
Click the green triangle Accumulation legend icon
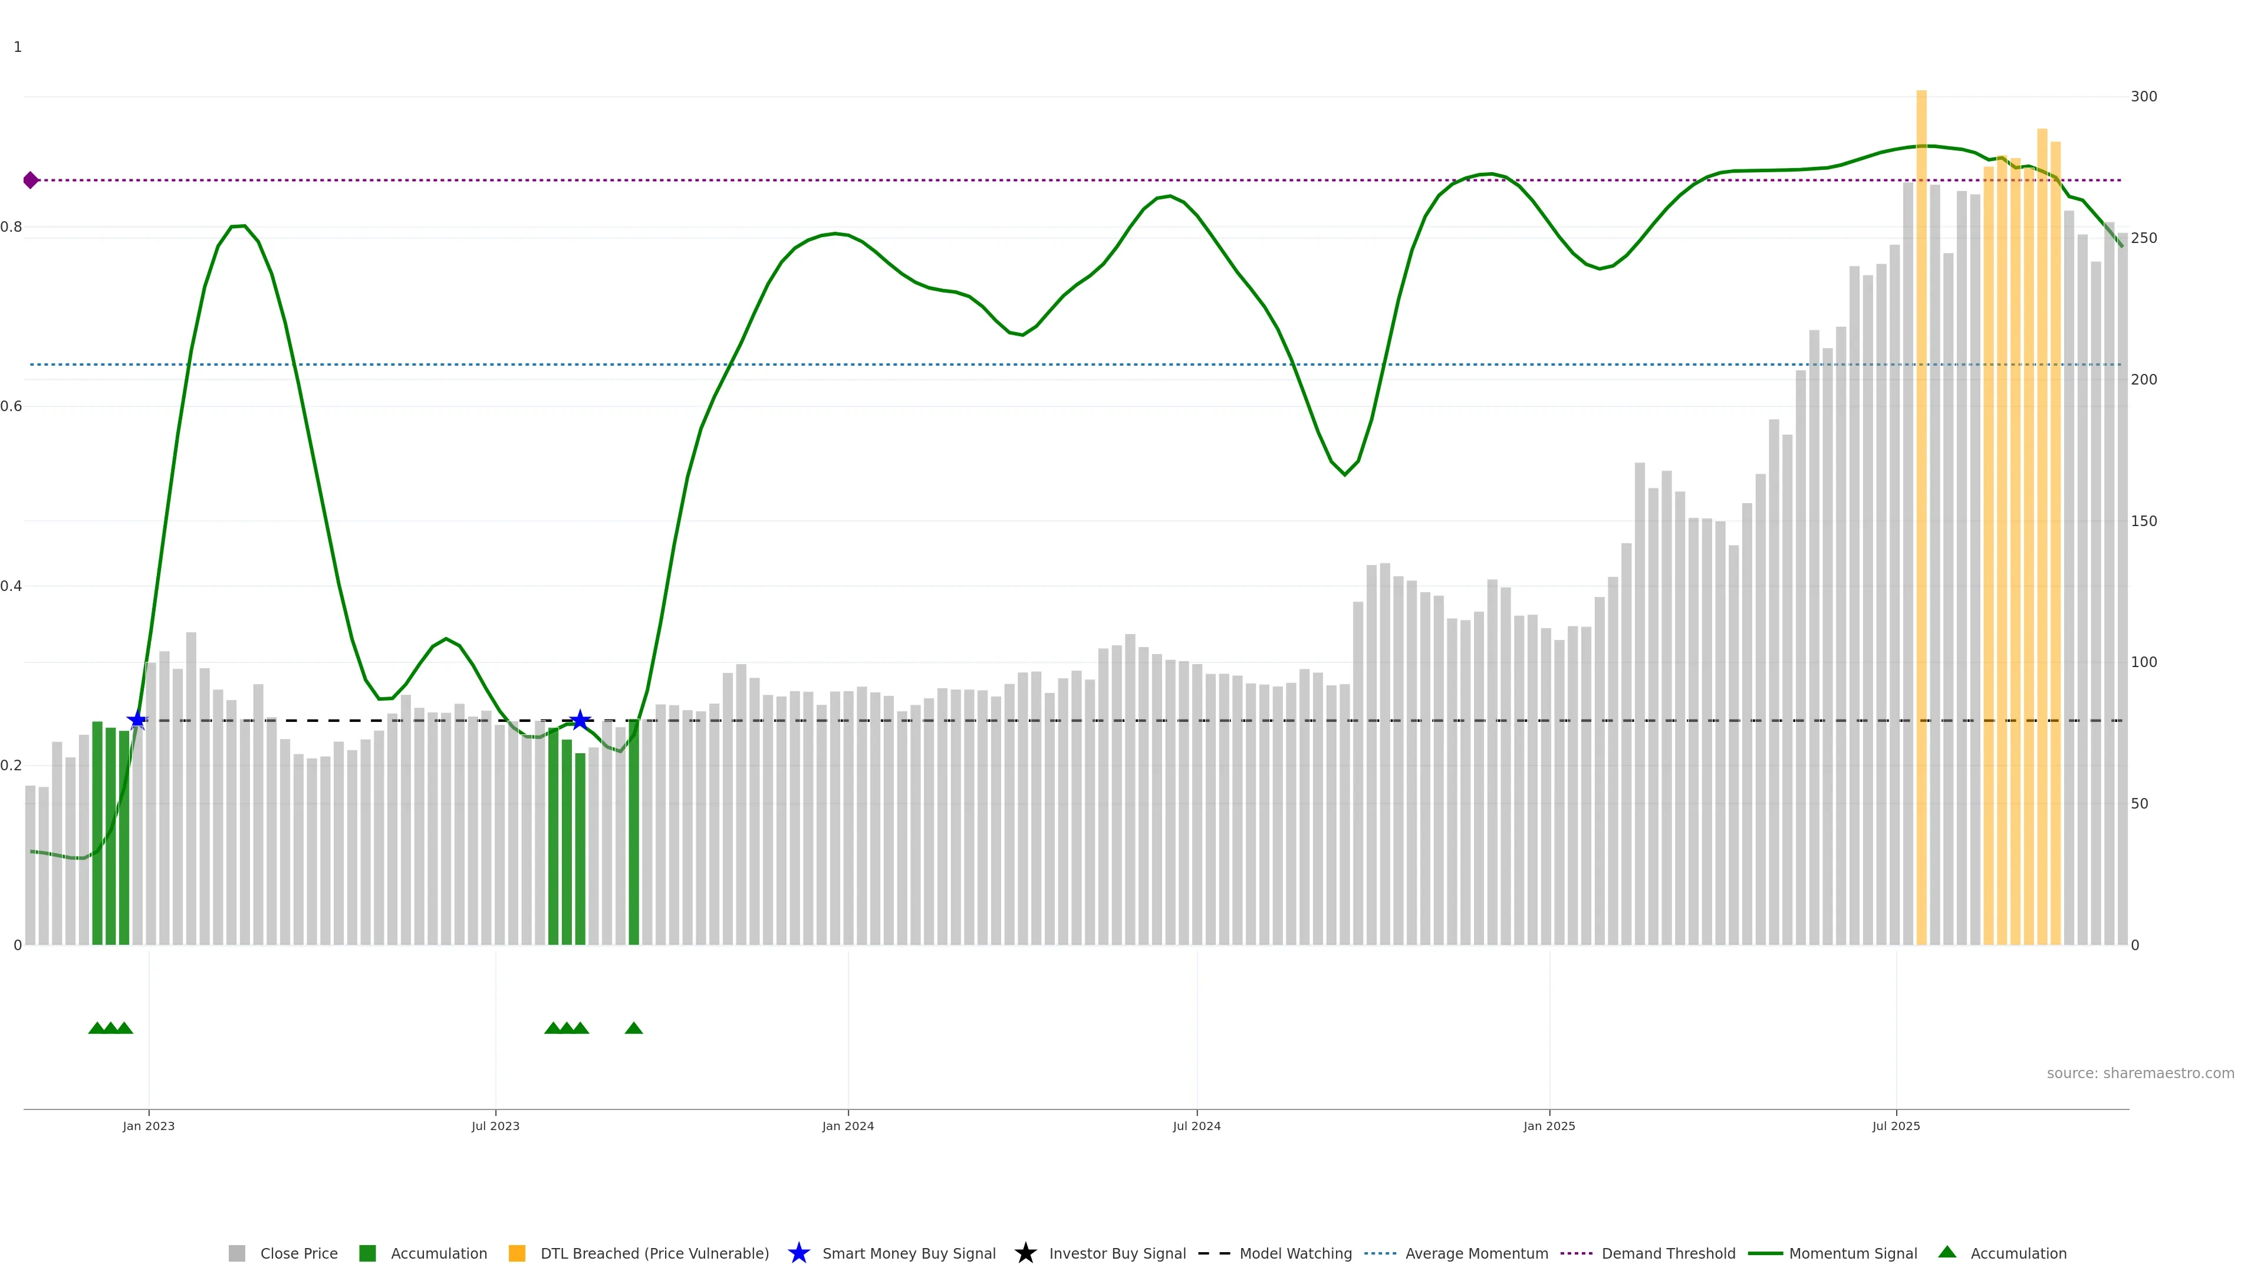[x=1947, y=1252]
